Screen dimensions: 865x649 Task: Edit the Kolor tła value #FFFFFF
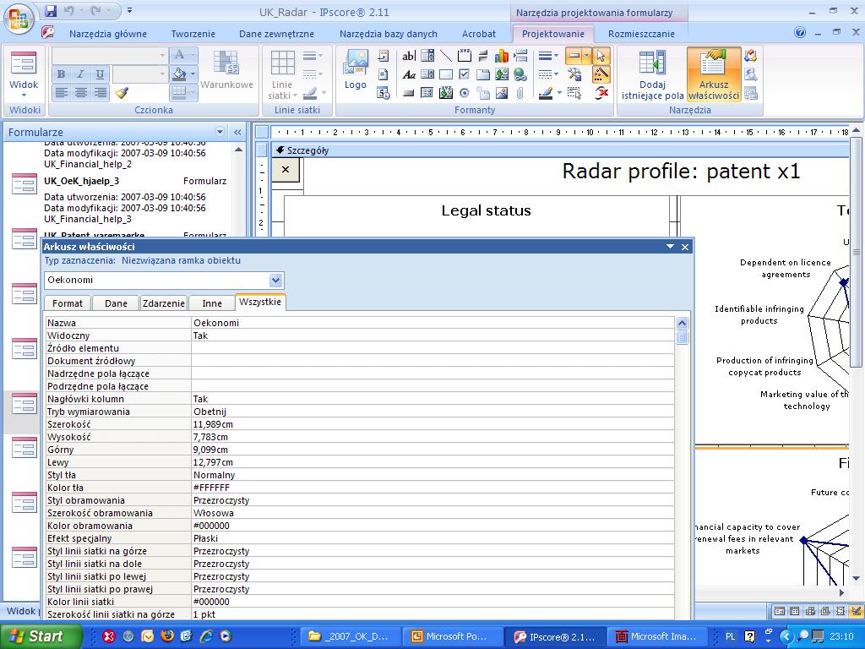pyautogui.click(x=432, y=488)
